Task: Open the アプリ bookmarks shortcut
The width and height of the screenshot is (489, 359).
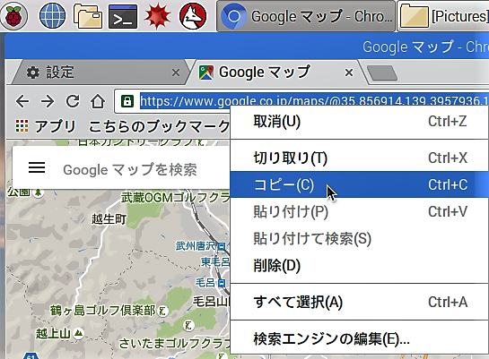Action: (x=46, y=126)
